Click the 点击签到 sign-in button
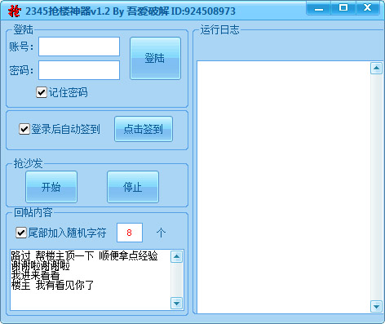The image size is (385, 324). (144, 129)
